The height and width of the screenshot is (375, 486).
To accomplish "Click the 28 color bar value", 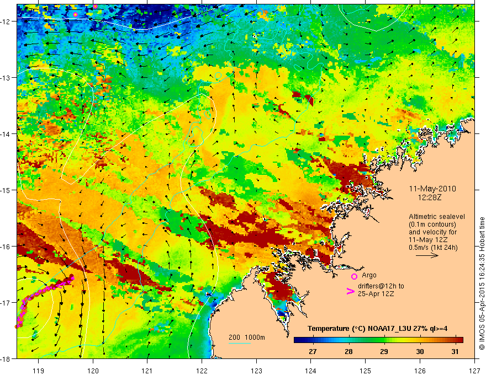I will click(x=348, y=351).
